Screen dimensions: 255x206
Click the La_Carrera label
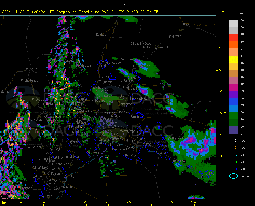pyautogui.click(x=35, y=147)
